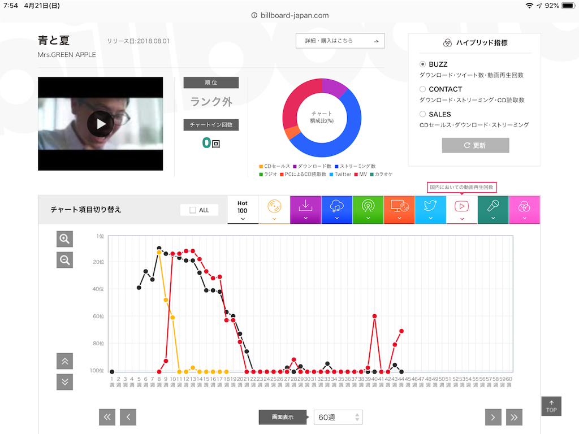579x434 pixels.
Task: Click the Twitter legend entry
Action: pyautogui.click(x=340, y=174)
